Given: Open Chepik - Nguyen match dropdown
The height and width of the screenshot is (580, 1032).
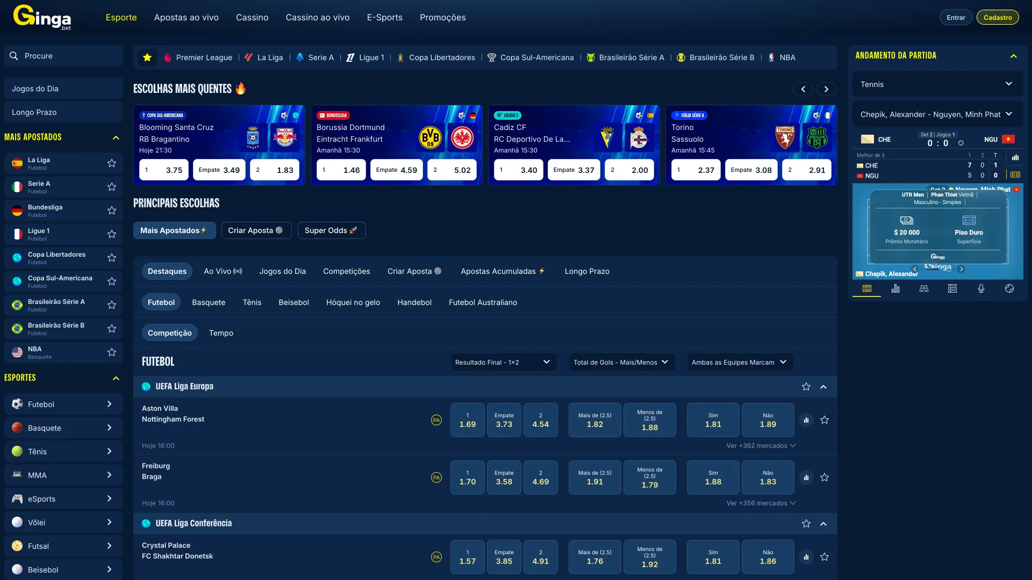Looking at the screenshot, I should click(937, 114).
